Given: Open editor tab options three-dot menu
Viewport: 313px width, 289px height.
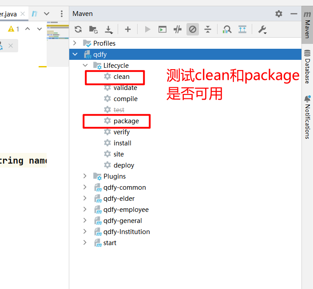Looking at the screenshot, I should coord(61,14).
